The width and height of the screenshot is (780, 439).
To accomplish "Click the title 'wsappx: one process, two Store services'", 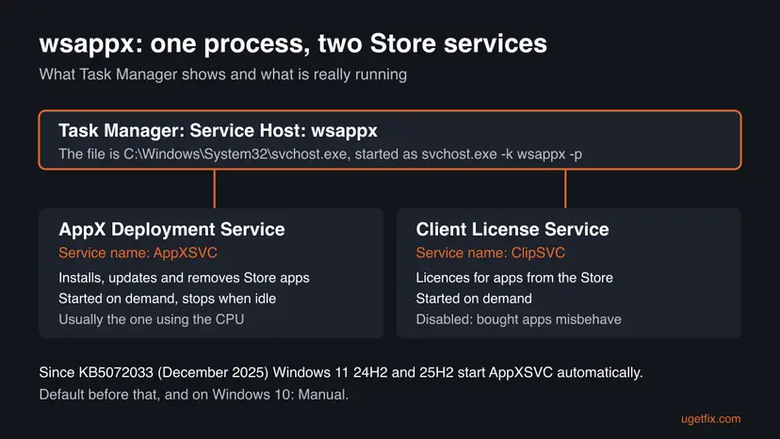I will coord(293,43).
